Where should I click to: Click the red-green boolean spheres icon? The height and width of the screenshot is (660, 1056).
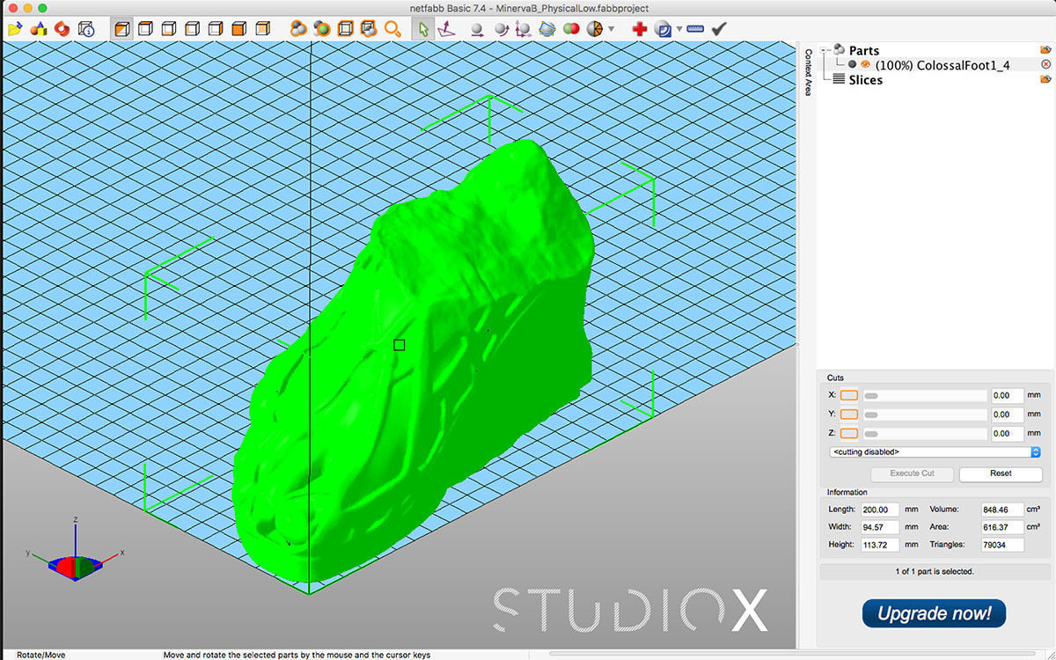tap(571, 29)
